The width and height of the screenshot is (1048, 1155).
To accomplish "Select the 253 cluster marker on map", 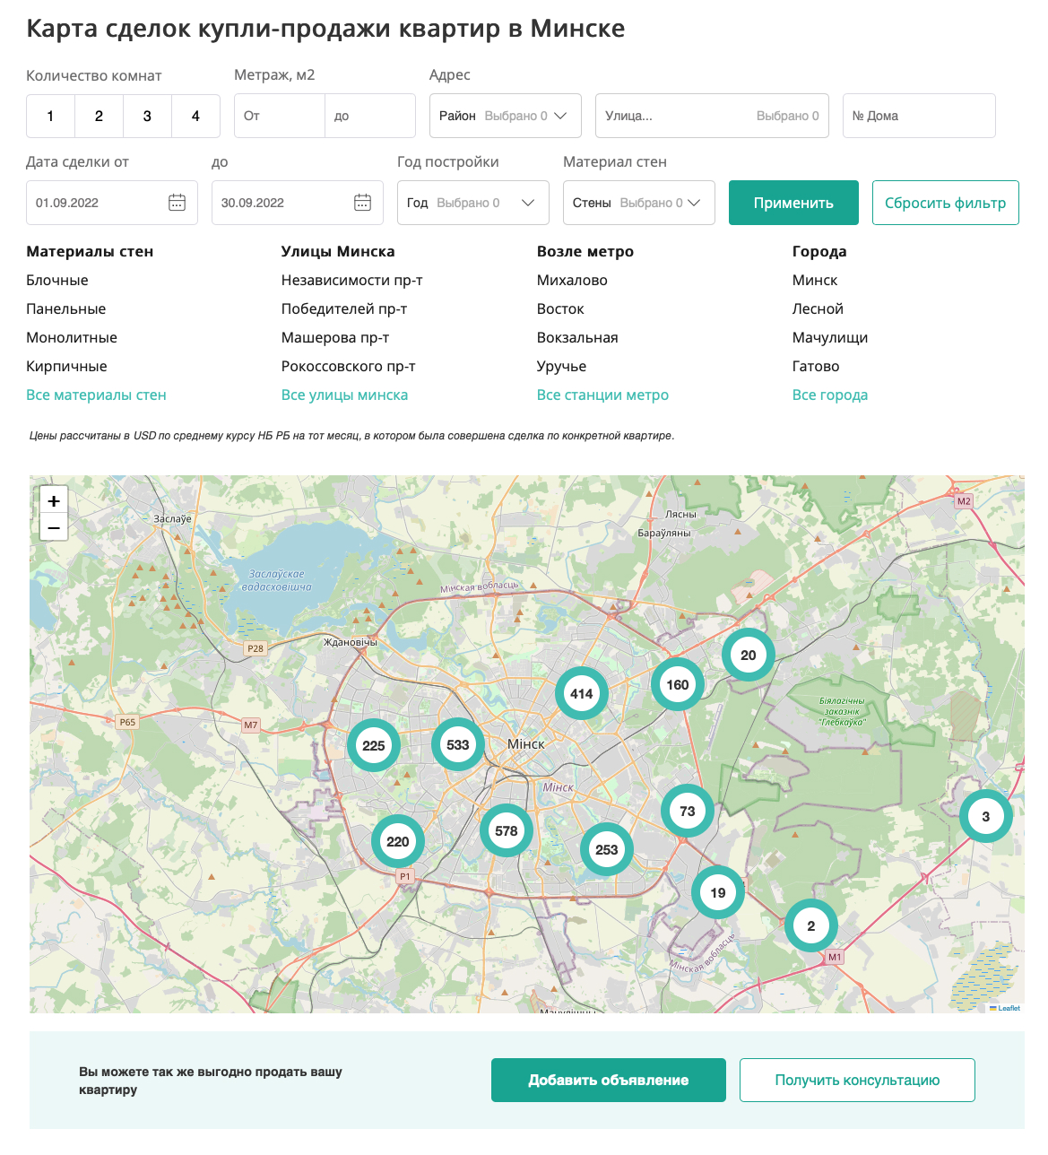I will point(607,849).
